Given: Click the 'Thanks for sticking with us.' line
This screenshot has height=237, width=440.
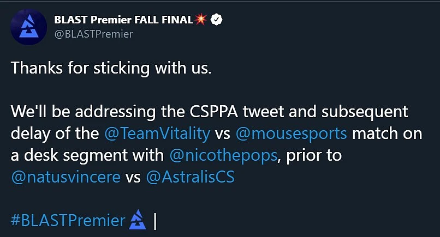Looking at the screenshot, I should click(x=111, y=68).
